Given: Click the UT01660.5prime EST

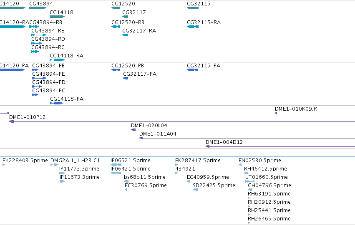Looking at the screenshot, I should click(x=250, y=181).
